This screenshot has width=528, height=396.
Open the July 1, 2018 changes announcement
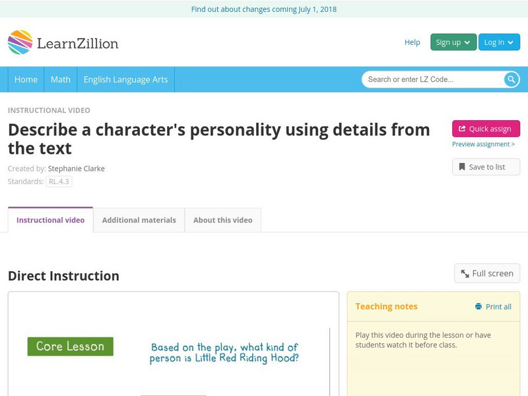(264, 9)
